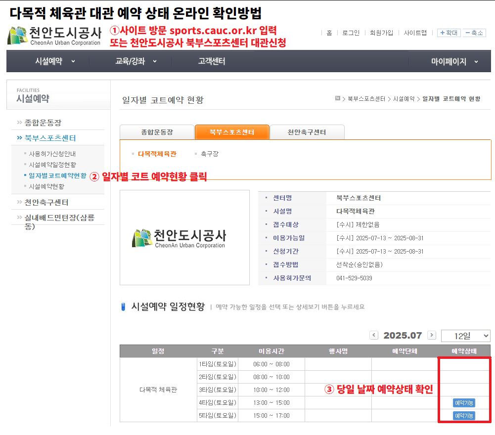Image resolution: width=495 pixels, height=435 pixels.
Task: Expand 천안축구센터 in the sidebar
Action: (x=46, y=202)
